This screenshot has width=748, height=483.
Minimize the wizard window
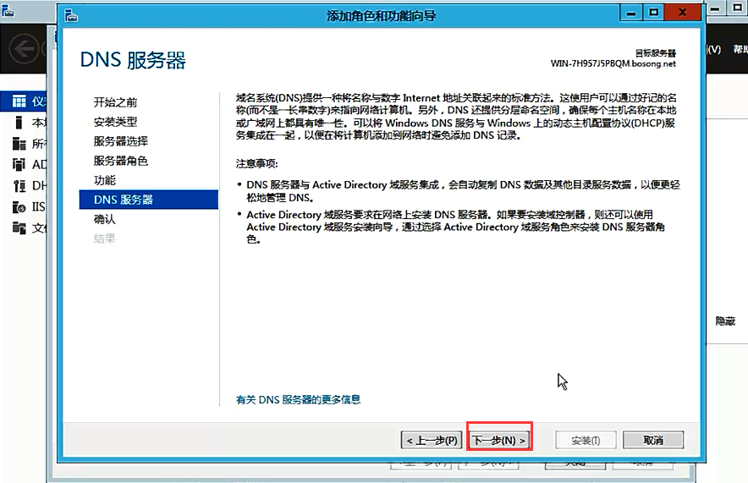pos(630,13)
